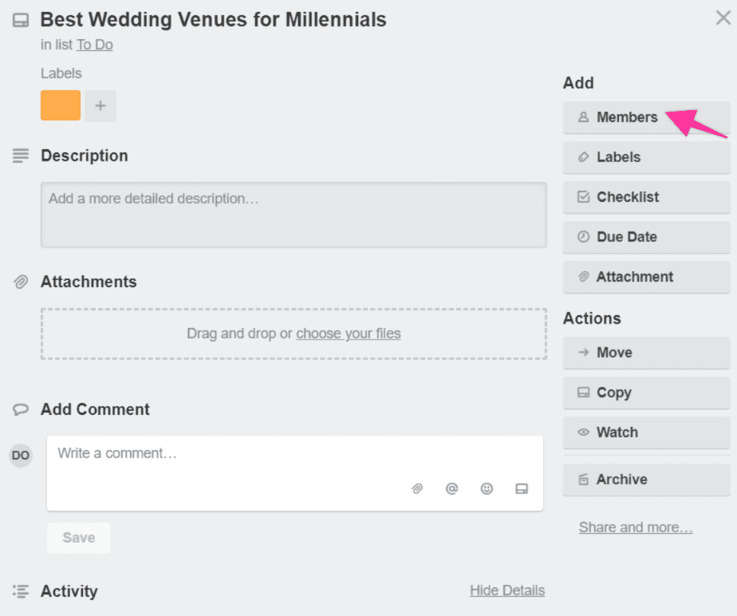The width and height of the screenshot is (737, 616).
Task: Open the Members add menu
Action: point(646,117)
